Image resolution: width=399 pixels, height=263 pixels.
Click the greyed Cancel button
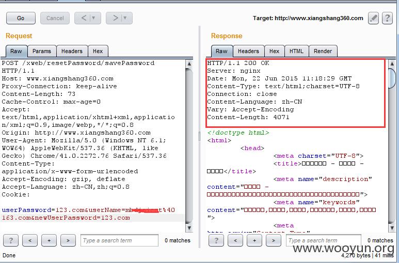coord(55,18)
